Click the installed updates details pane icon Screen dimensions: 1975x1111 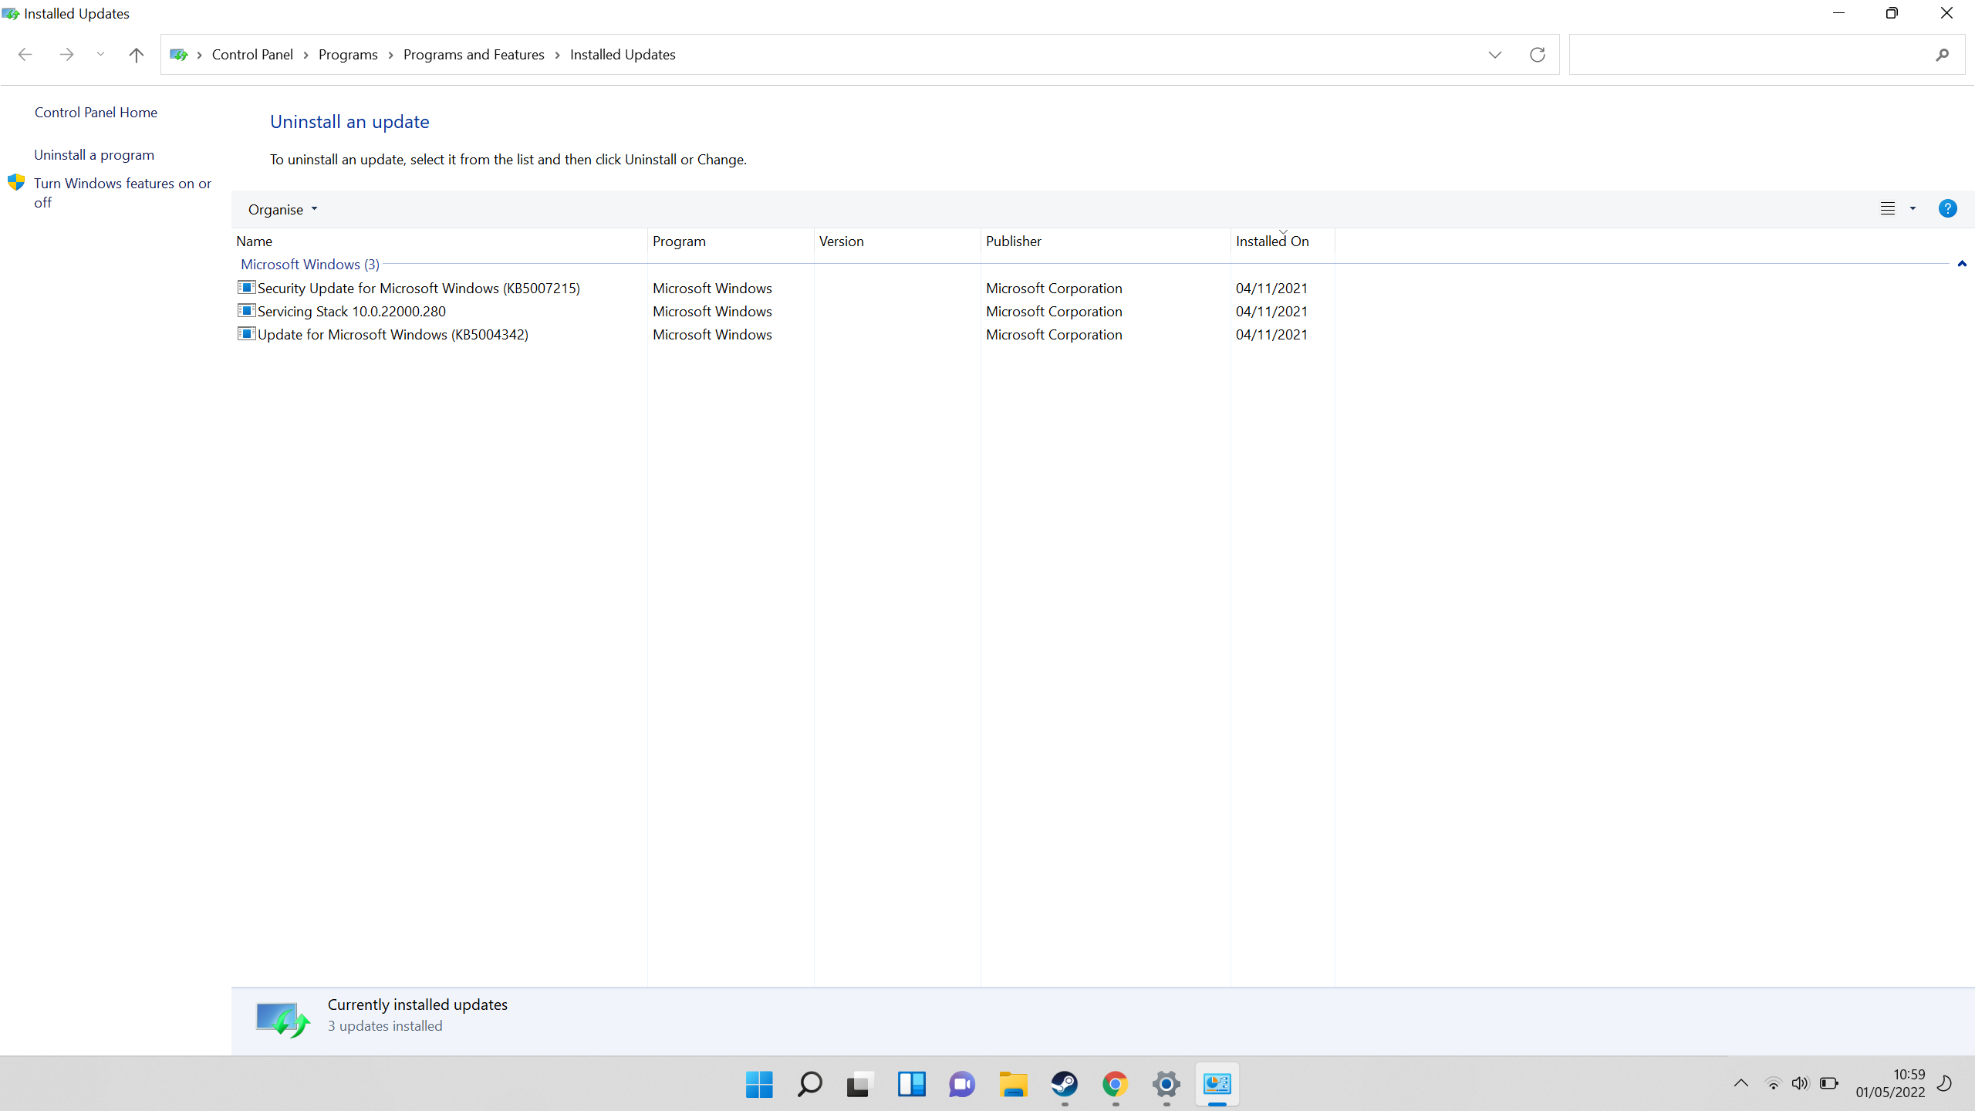pos(282,1020)
